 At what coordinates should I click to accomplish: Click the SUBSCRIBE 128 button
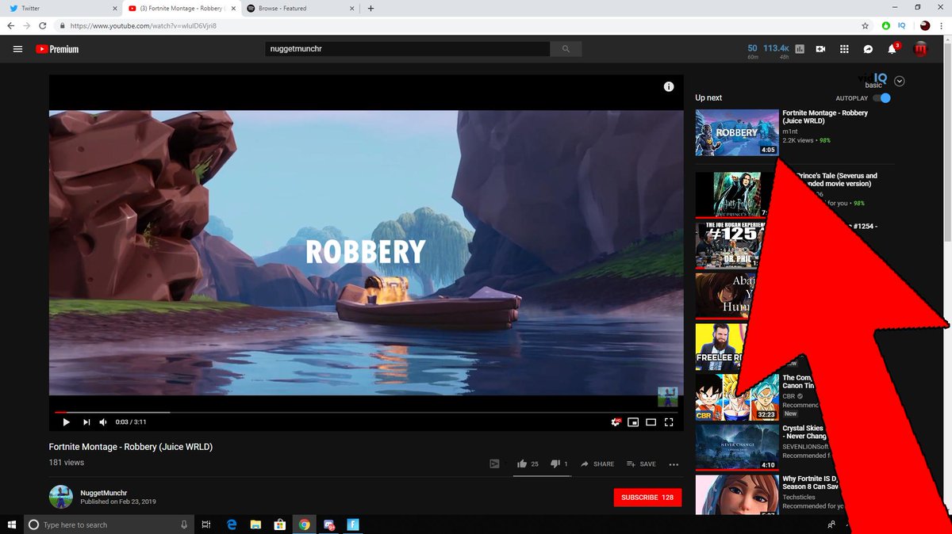click(x=647, y=498)
